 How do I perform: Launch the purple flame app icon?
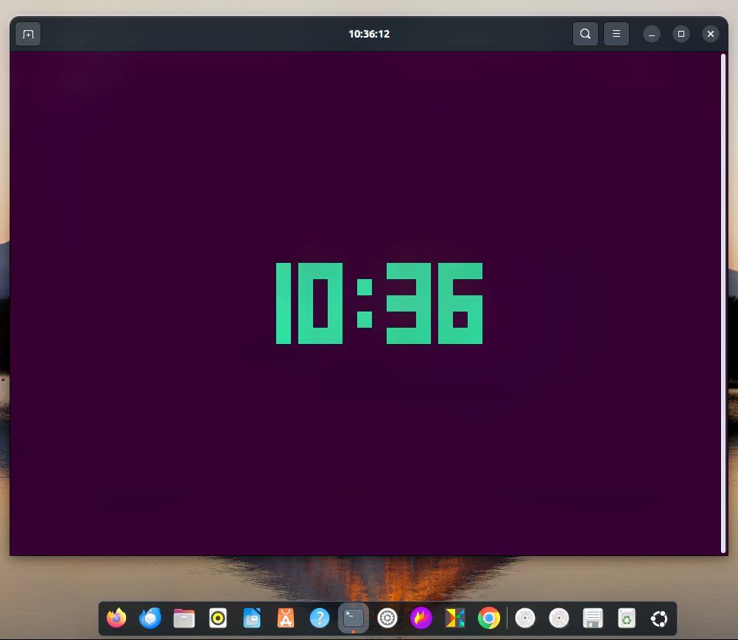click(421, 619)
